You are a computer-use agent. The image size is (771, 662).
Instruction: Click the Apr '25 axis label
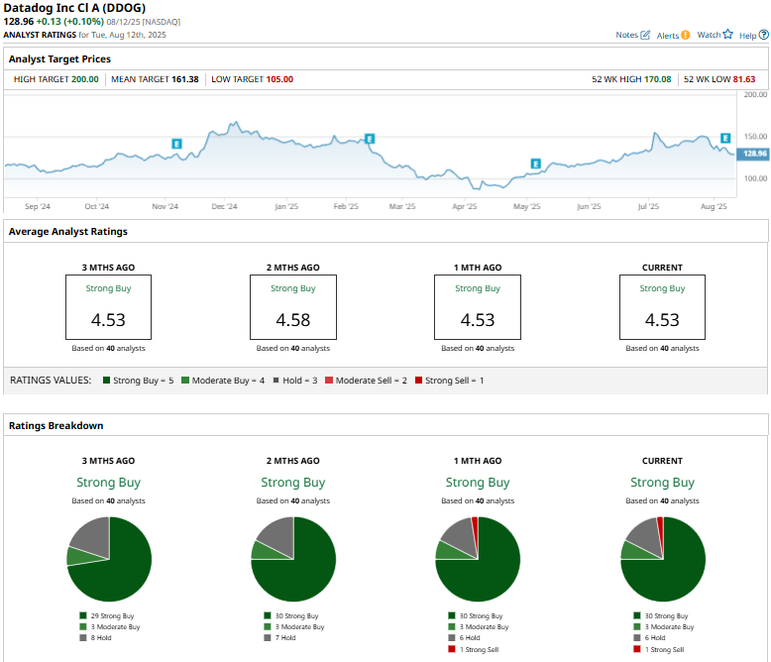[x=464, y=206]
